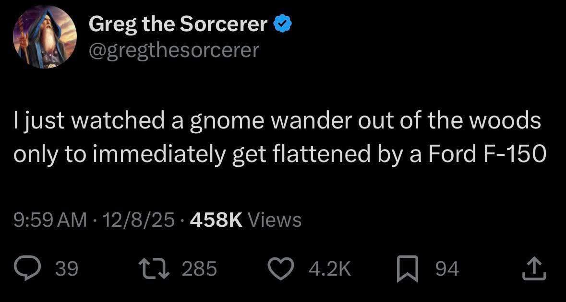Click the reply speech bubble icon
The height and width of the screenshot is (302, 566).
point(30,269)
